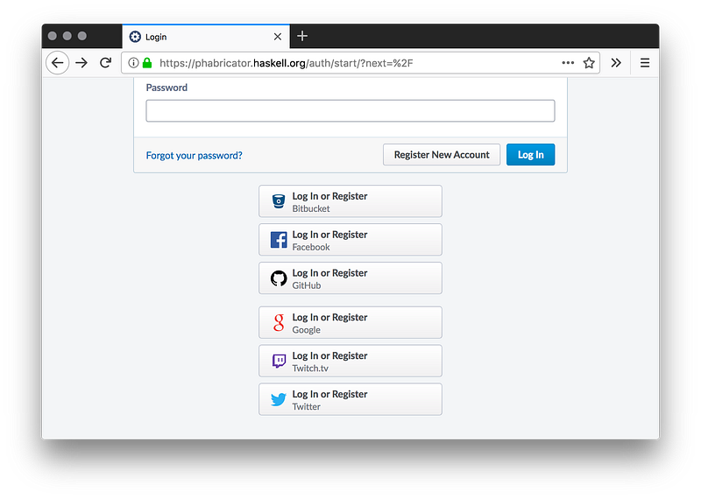
Task: Show site information icon
Action: tap(133, 63)
